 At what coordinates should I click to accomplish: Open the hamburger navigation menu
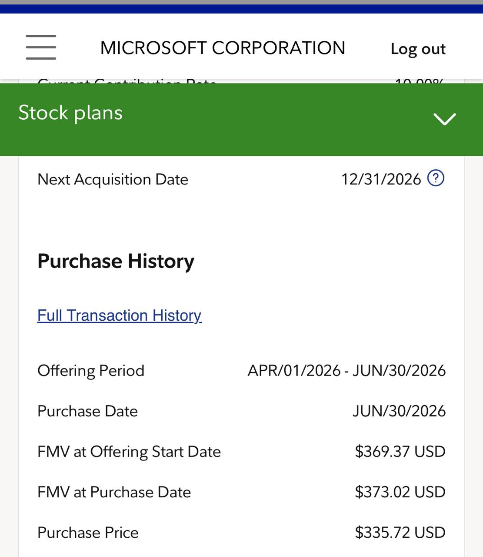(41, 47)
